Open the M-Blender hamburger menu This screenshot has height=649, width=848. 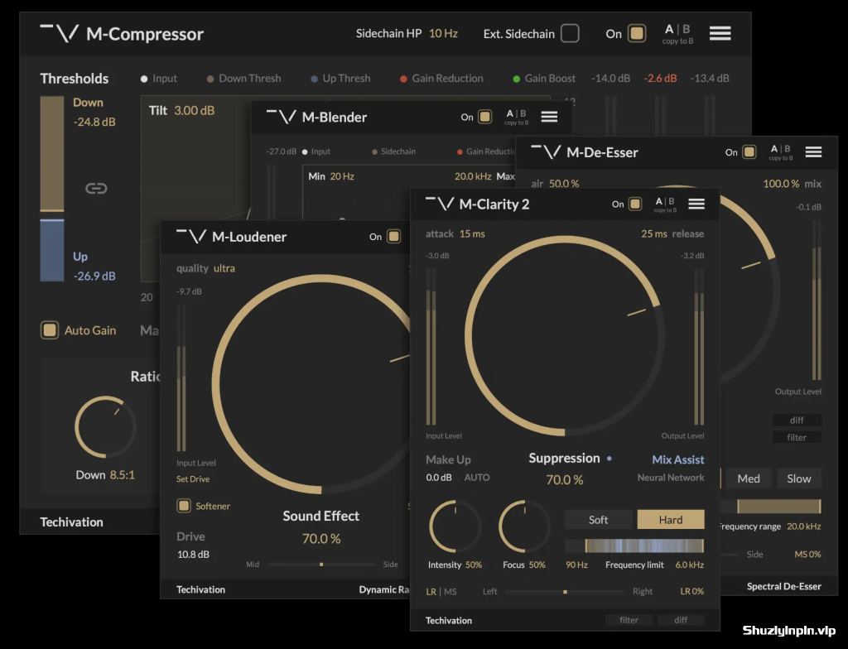pos(549,117)
